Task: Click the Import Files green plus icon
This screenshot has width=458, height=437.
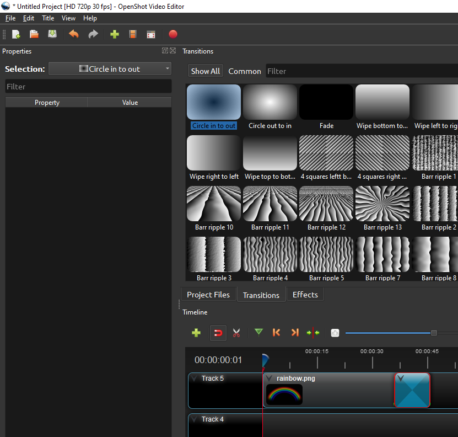Action: [x=115, y=34]
